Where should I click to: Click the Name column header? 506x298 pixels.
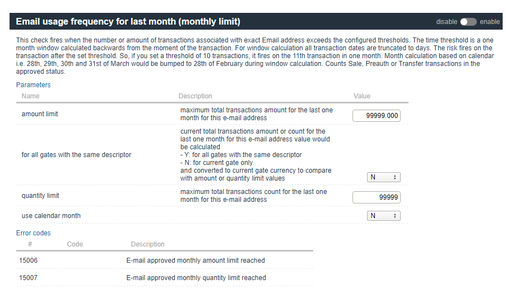click(x=30, y=96)
